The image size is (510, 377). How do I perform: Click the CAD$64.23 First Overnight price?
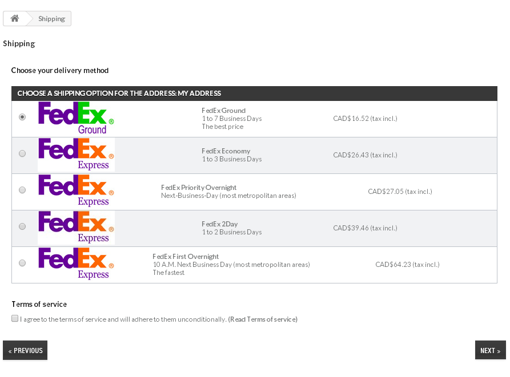click(x=407, y=265)
